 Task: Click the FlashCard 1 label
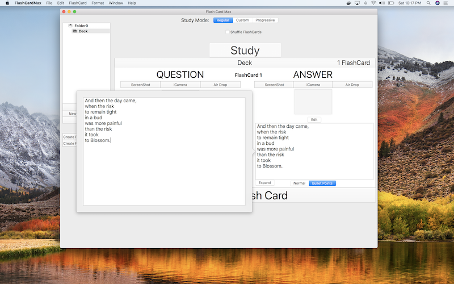click(x=248, y=75)
